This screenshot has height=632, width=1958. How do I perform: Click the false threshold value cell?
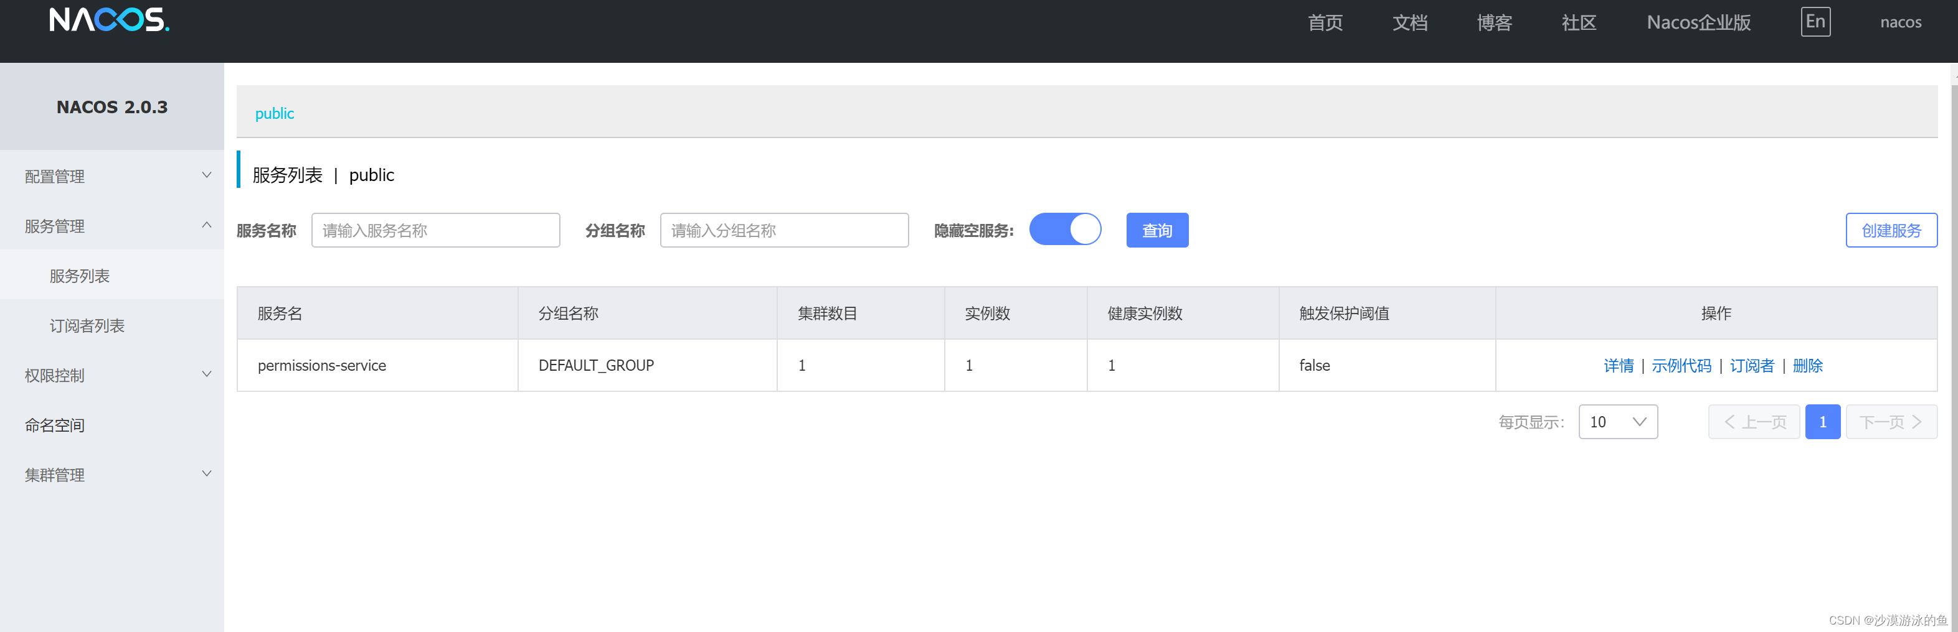coord(1387,365)
